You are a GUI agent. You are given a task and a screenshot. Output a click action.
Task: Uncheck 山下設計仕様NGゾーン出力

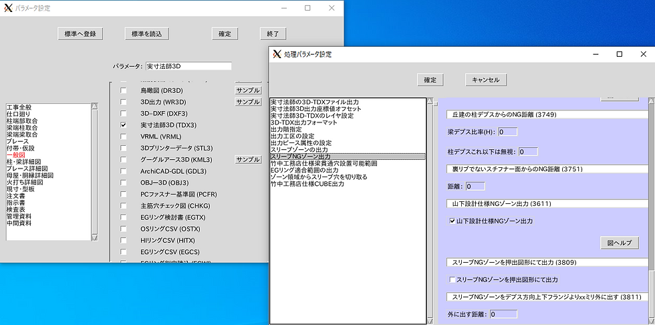pos(452,221)
